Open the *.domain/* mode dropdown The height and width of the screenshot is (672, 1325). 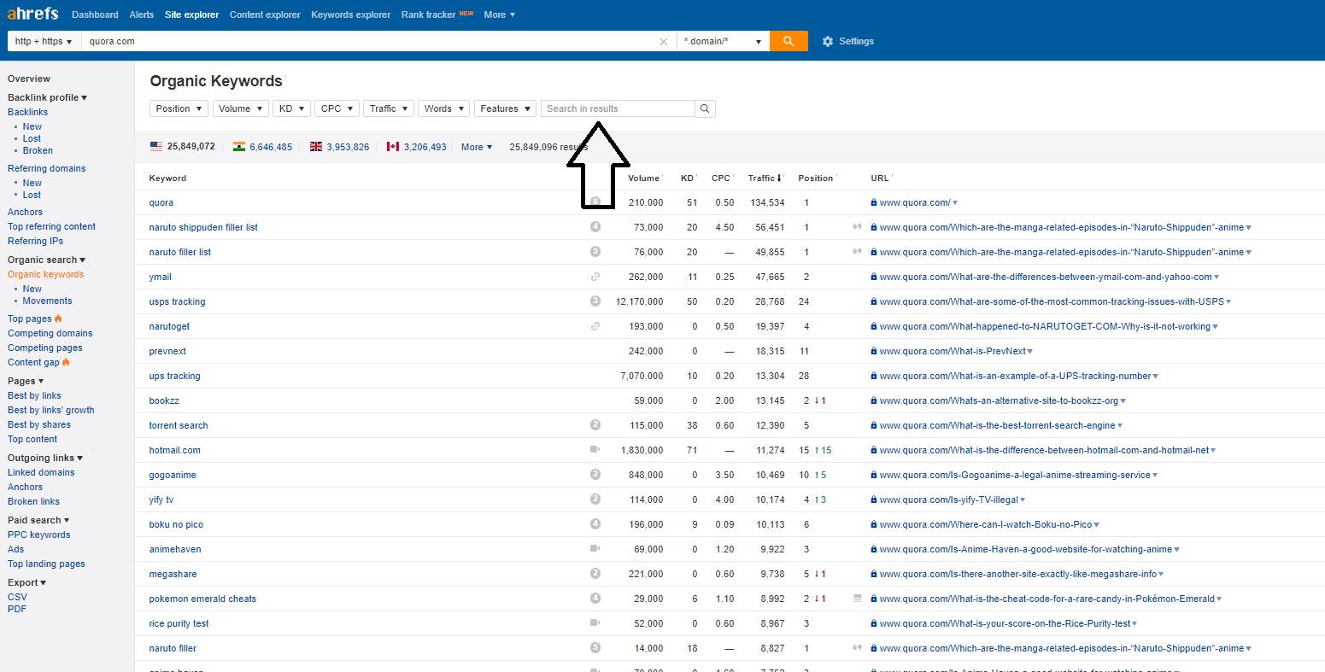[723, 41]
